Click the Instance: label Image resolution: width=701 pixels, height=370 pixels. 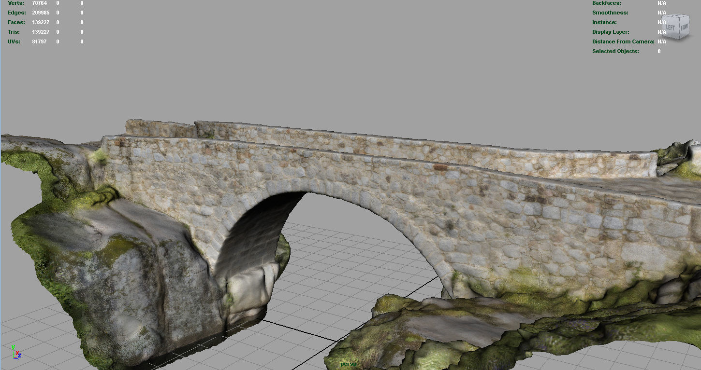[x=604, y=22]
